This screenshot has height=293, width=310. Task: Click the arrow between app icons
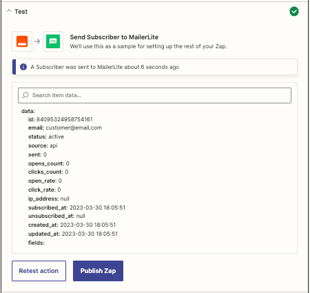click(x=37, y=41)
